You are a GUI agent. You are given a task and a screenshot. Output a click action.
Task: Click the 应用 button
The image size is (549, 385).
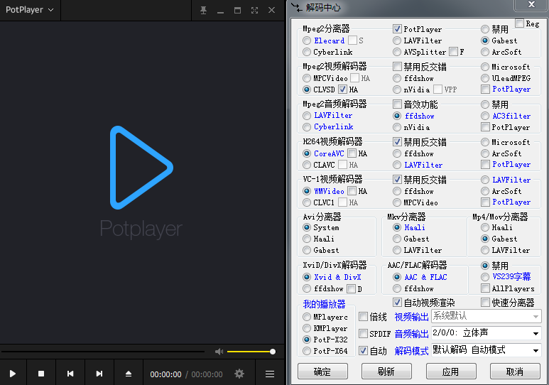coord(451,372)
